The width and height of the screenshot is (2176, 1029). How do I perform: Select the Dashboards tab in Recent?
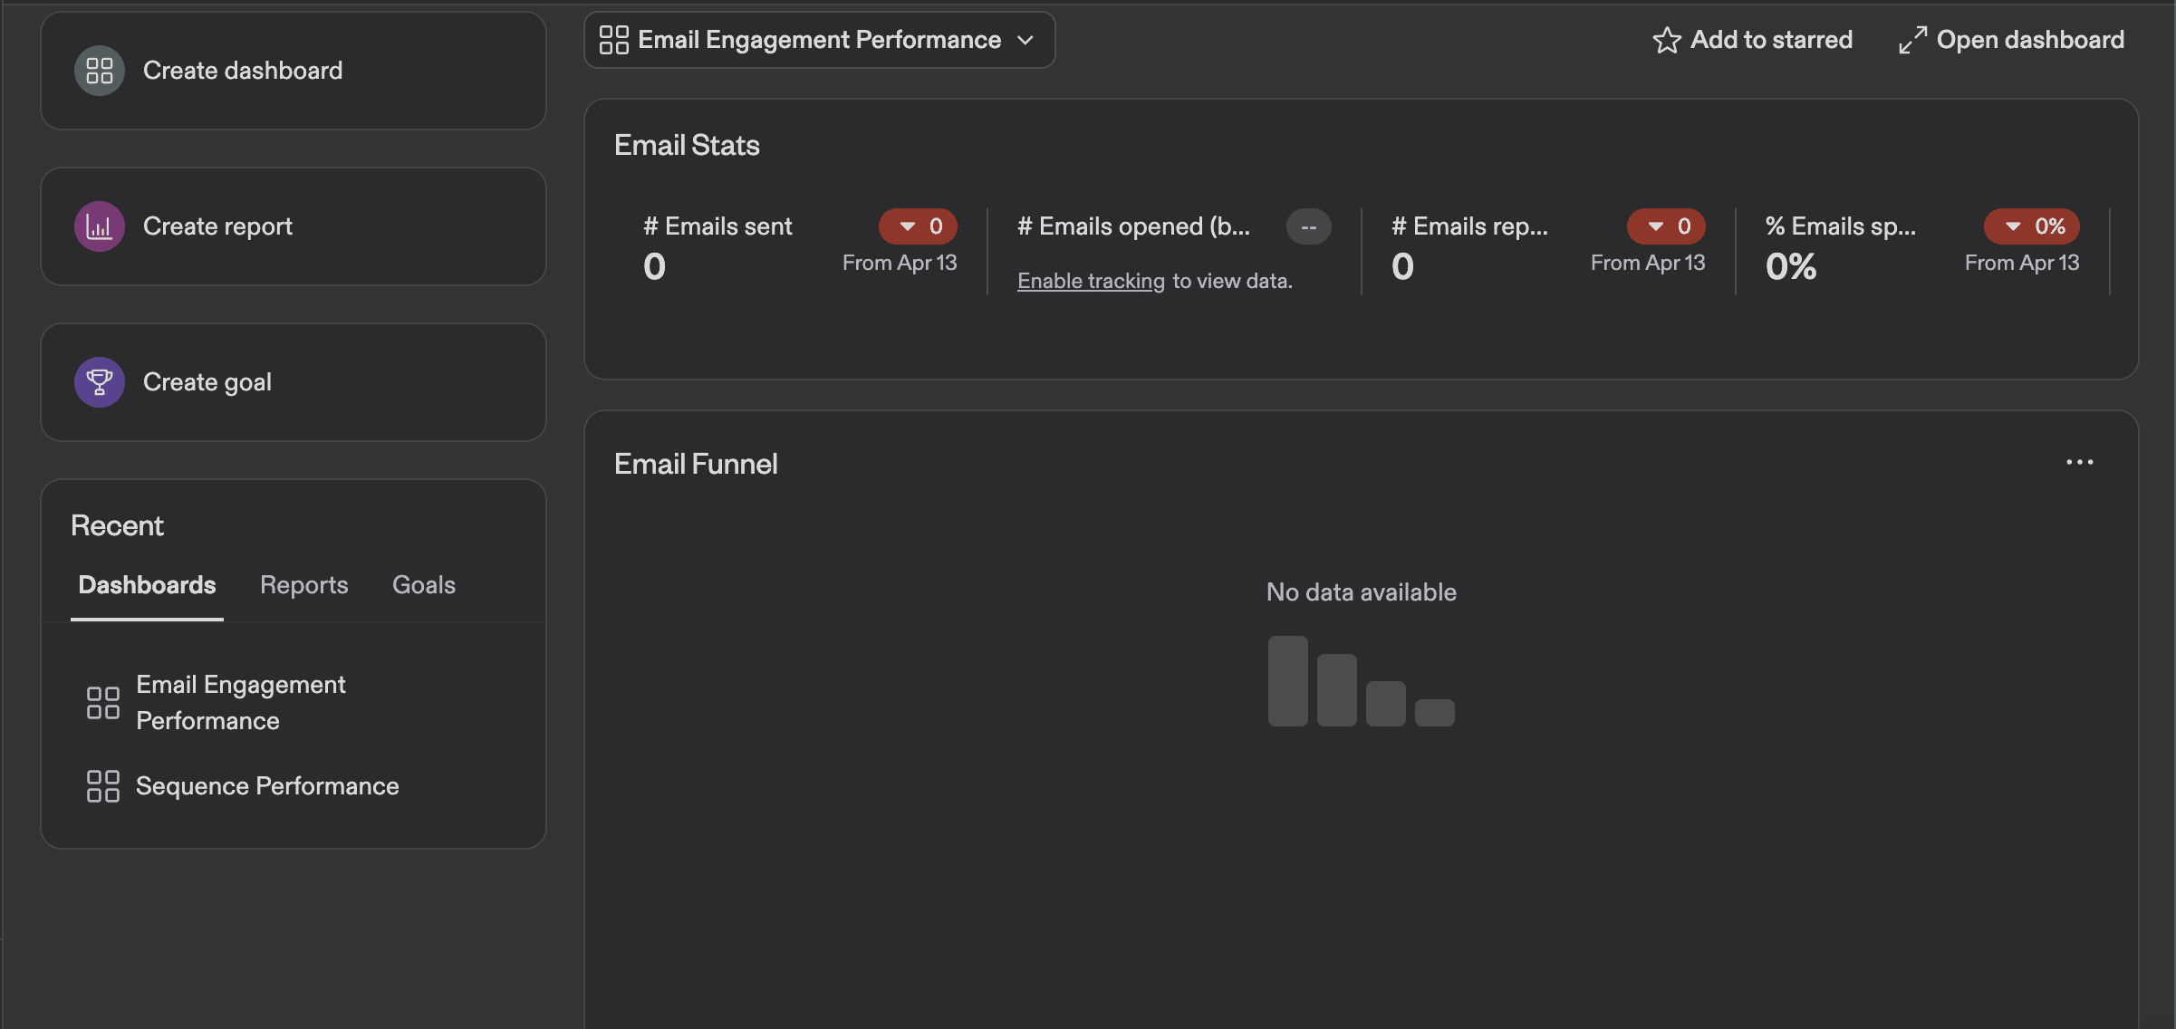[147, 584]
